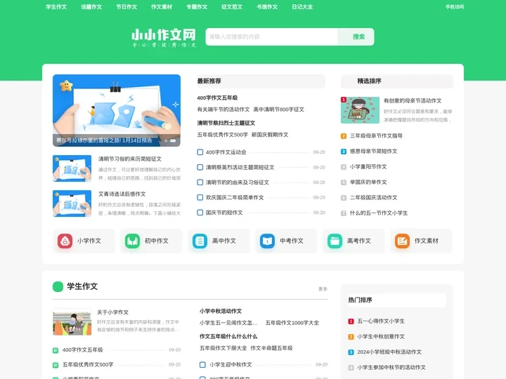Click grey rank badge beside 二年级国庆活动作文
Viewport: 506px width, 379px height.
[344, 198]
